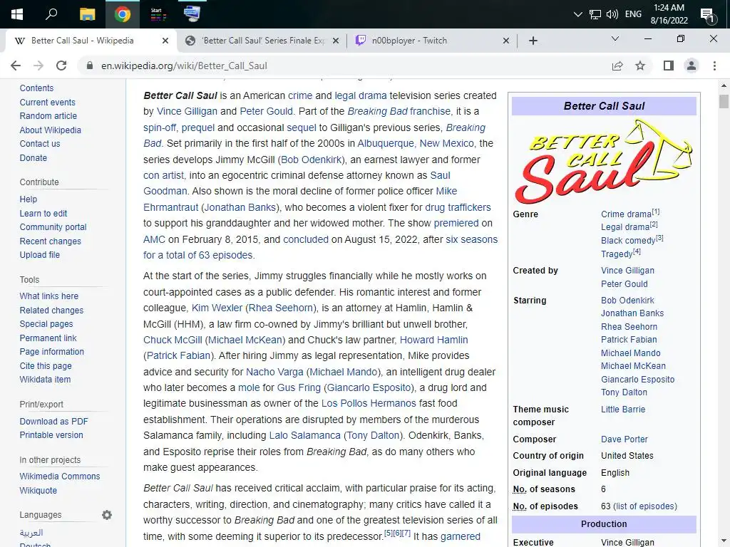Open Cite this page link
This screenshot has height=547, width=730.
pos(46,365)
